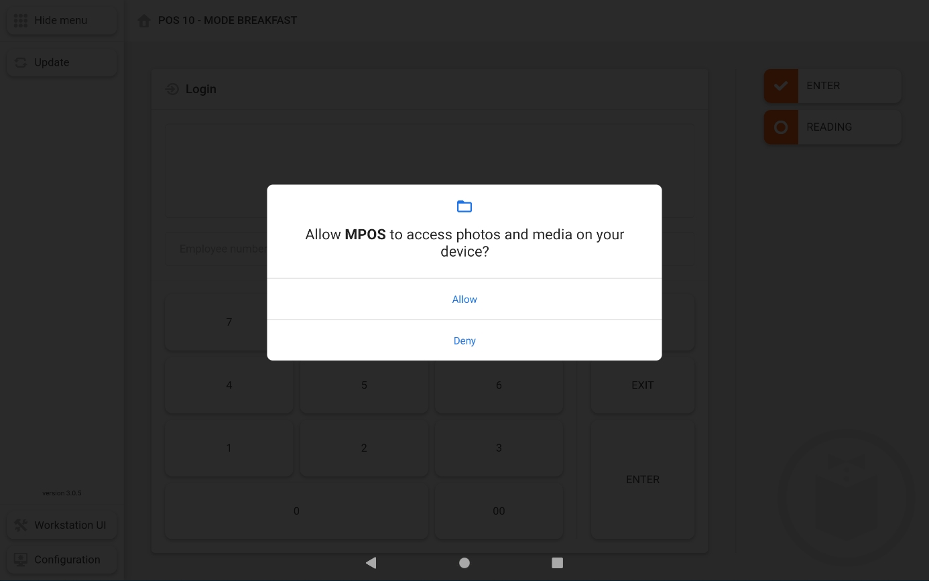This screenshot has height=581, width=929.
Task: Click the Workstation UI tools icon
Action: (21, 525)
